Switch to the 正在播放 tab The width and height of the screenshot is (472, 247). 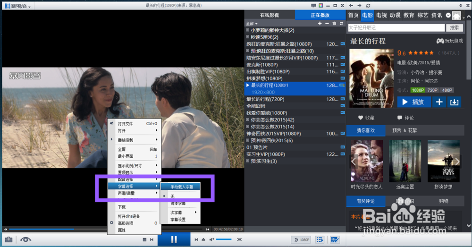point(320,15)
